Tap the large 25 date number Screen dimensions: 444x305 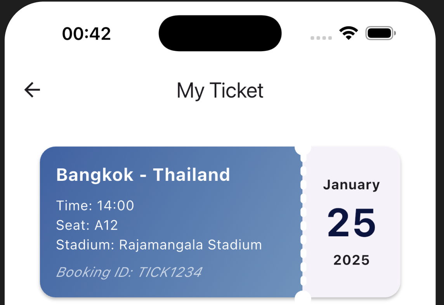pos(351,223)
